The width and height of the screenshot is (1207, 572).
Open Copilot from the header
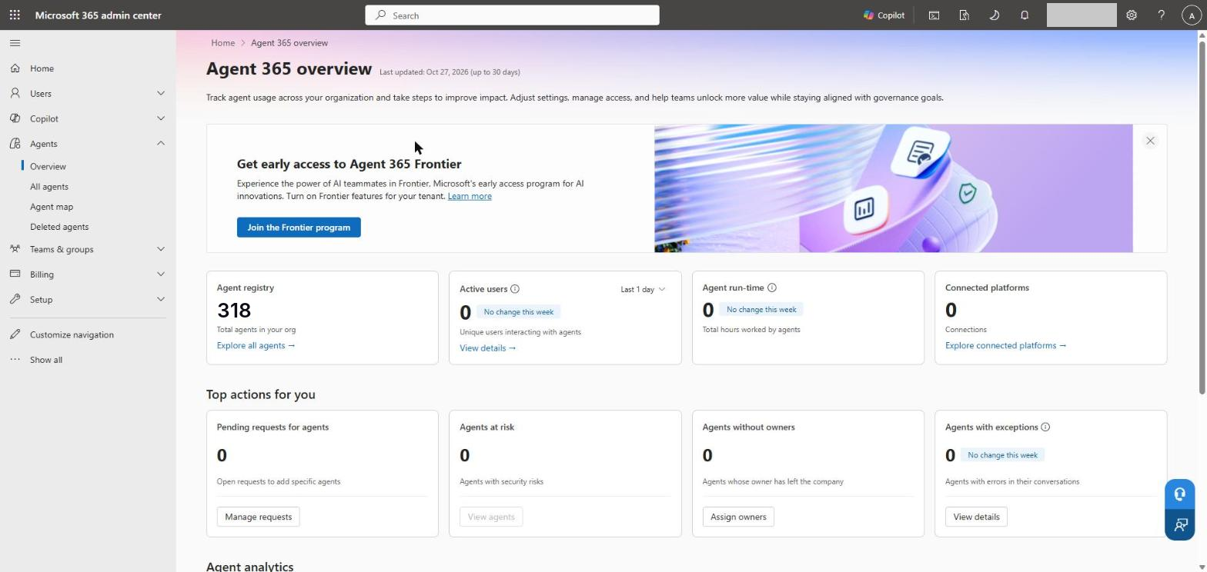[x=884, y=15]
